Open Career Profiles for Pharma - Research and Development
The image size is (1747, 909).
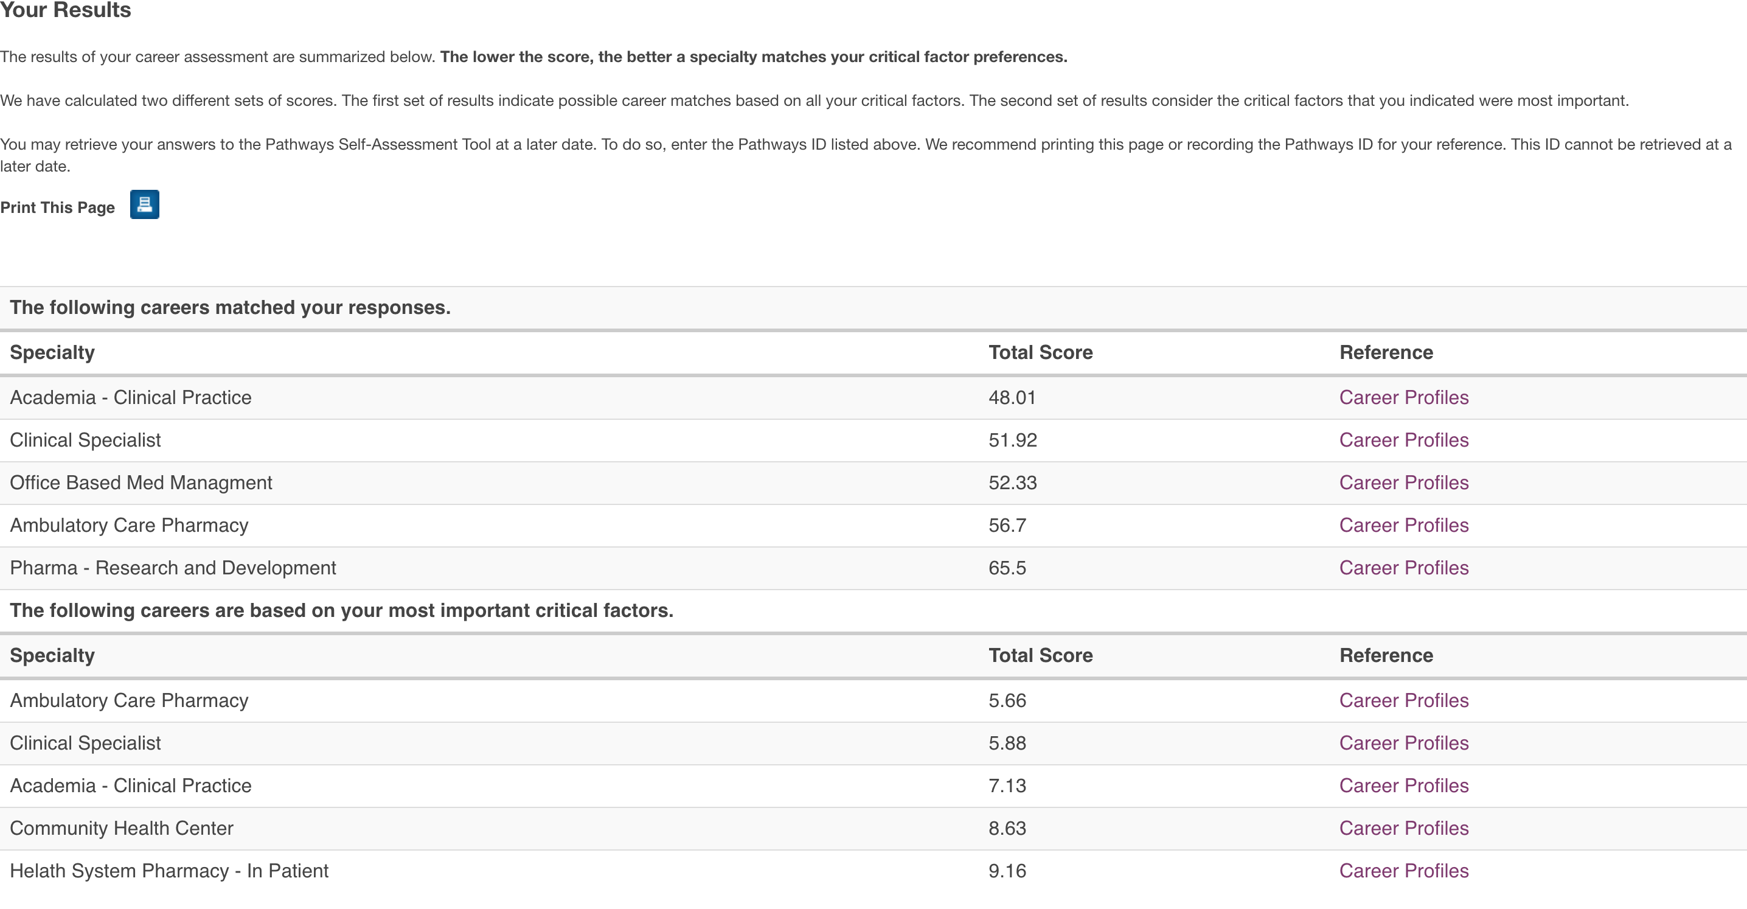(1403, 568)
